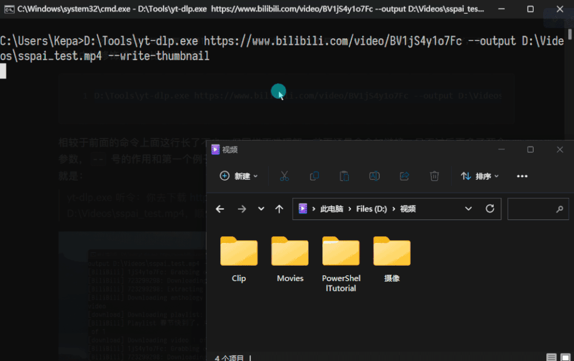Open the three-dot See more menu
574x361 pixels.
[x=522, y=176]
